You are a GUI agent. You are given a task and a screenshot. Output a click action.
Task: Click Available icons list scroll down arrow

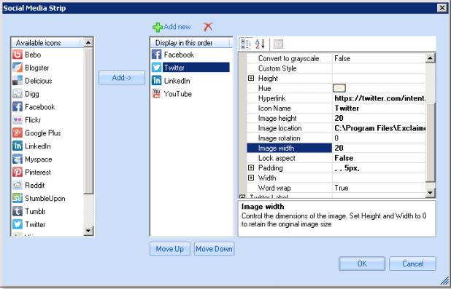(88, 231)
